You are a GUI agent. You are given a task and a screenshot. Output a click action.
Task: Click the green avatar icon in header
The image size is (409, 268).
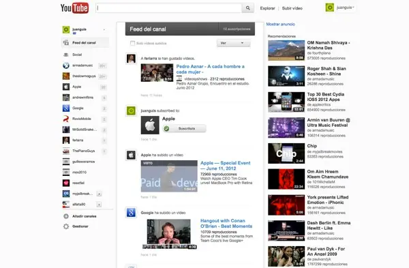330,8
